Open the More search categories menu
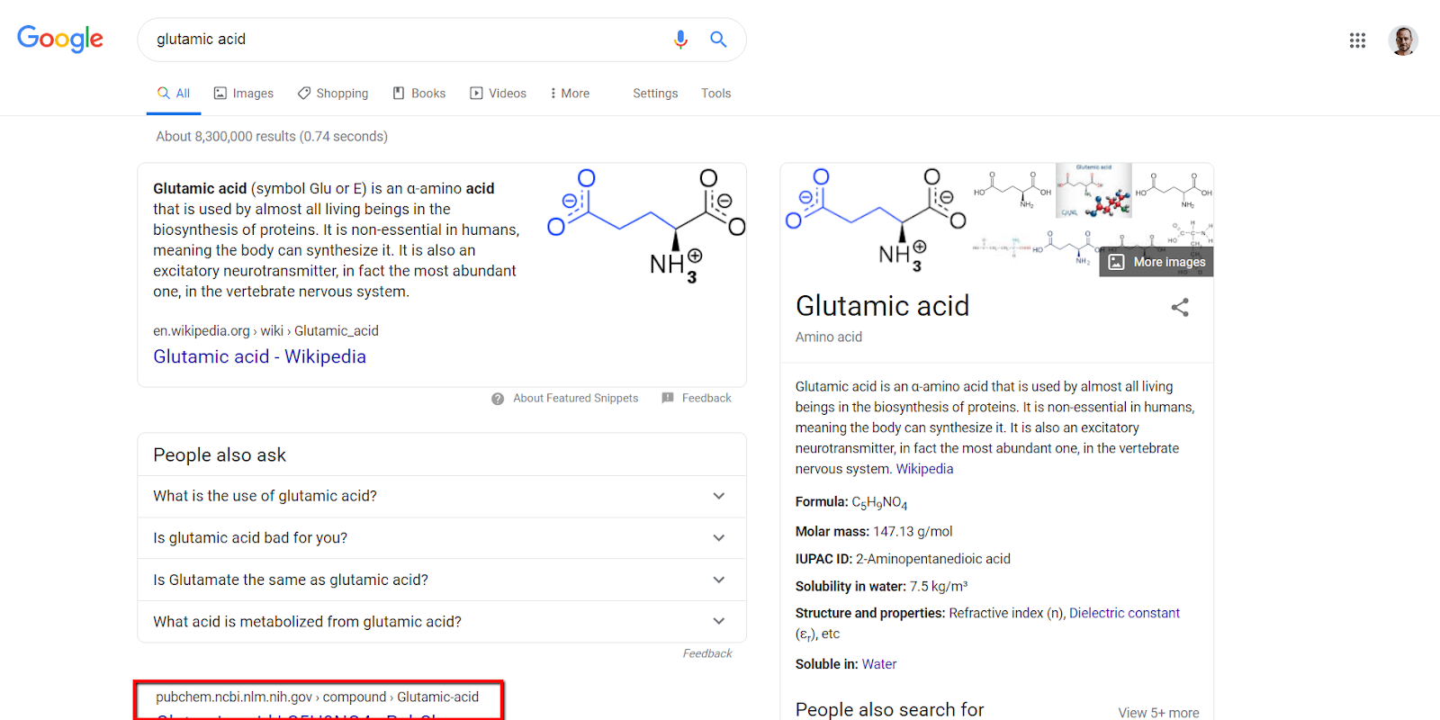 pyautogui.click(x=570, y=94)
